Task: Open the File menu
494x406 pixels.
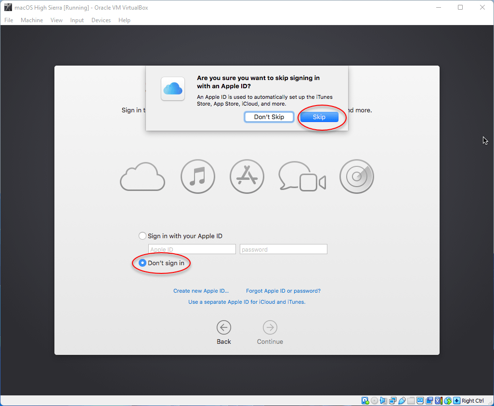Action: pyautogui.click(x=9, y=20)
